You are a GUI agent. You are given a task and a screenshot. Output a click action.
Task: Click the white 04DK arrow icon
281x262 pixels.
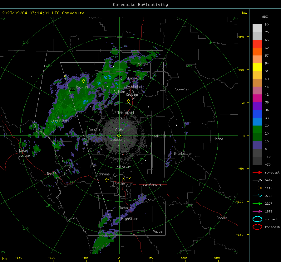click(x=257, y=180)
